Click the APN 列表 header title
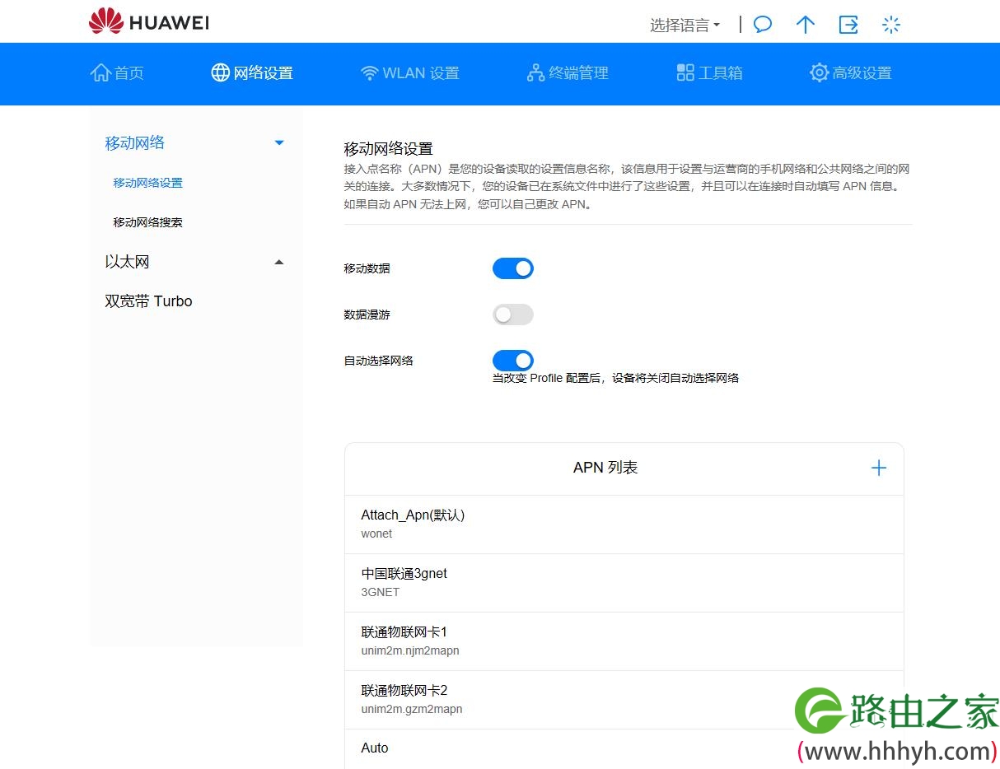Image resolution: width=1000 pixels, height=769 pixels. tap(605, 468)
